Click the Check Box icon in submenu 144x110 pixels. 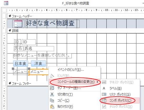tap(104, 107)
